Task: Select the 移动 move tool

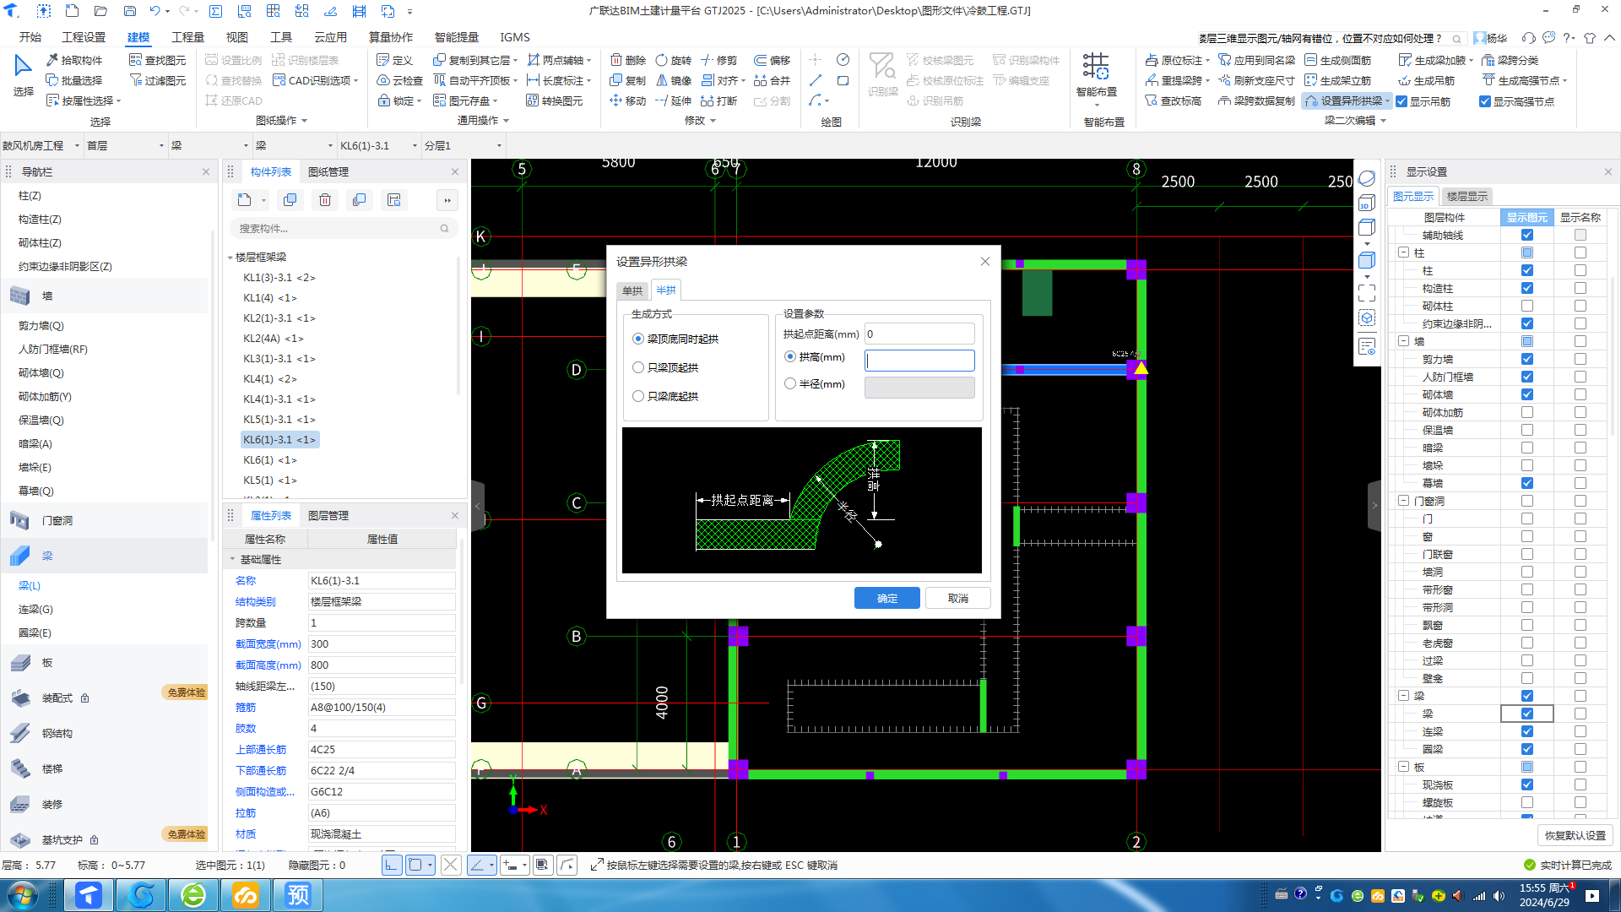Action: click(628, 100)
